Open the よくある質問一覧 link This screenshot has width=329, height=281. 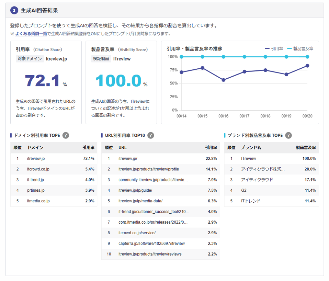[31, 34]
